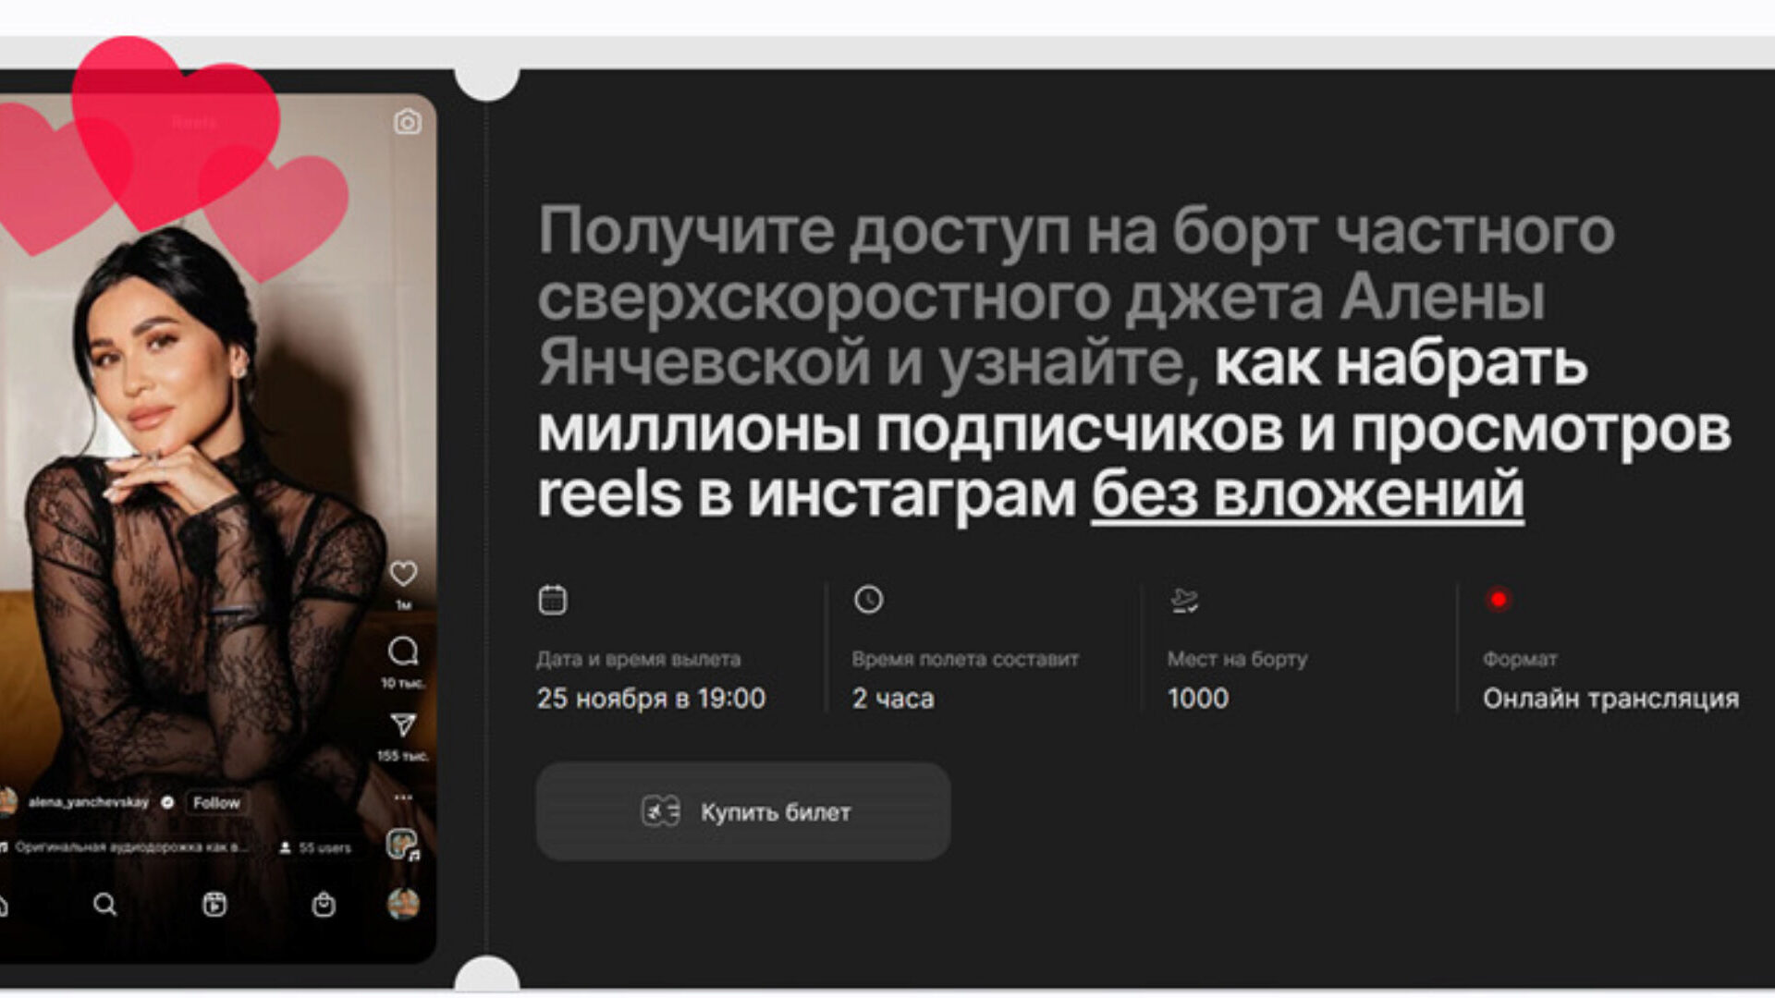The image size is (1775, 998).
Task: Open comments via speech bubble icon
Action: pos(403,651)
